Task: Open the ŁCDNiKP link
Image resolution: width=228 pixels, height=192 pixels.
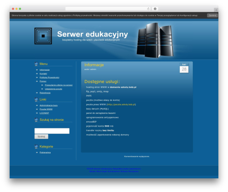Action: pyautogui.click(x=44, y=113)
